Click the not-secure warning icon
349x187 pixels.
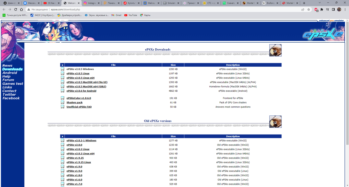click(29, 9)
